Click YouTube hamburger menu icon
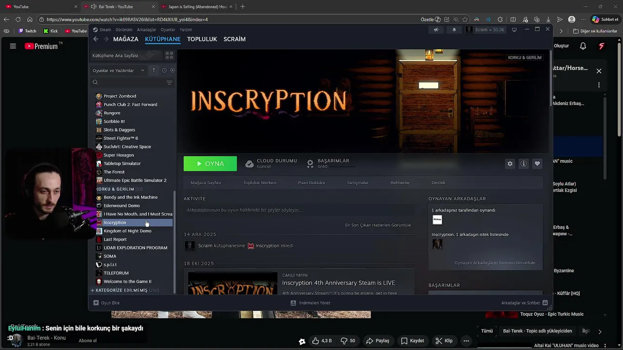This screenshot has height=350, width=623. coord(13,46)
